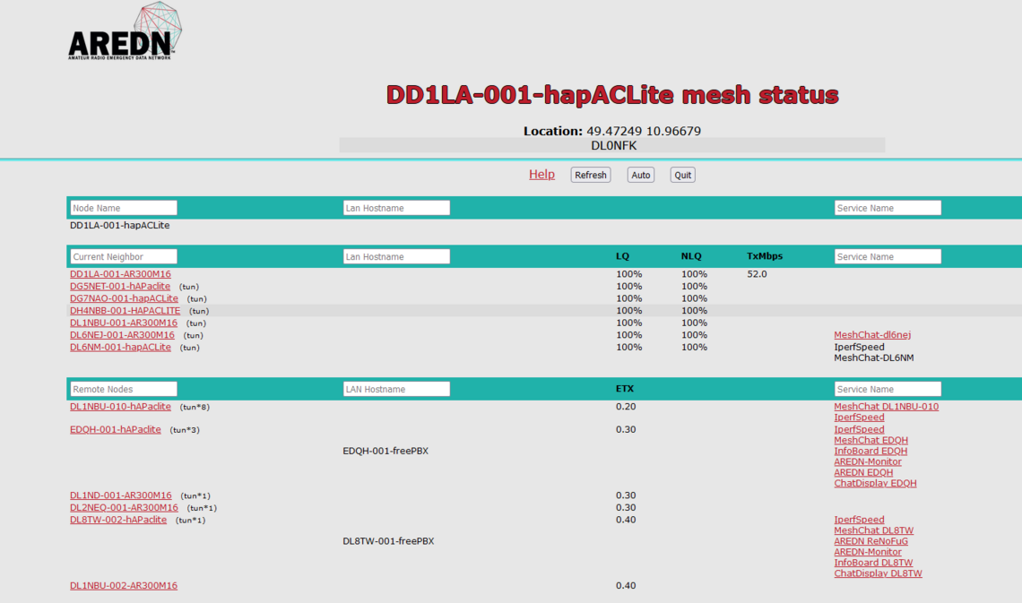Open AREDN-Monitor link below AREDN ReNoFuG

pyautogui.click(x=868, y=553)
